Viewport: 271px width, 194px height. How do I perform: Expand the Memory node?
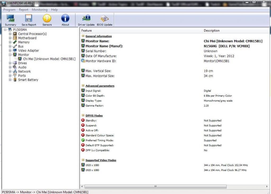tap(10, 42)
